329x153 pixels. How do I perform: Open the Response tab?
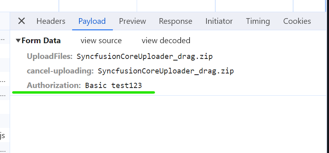(175, 21)
